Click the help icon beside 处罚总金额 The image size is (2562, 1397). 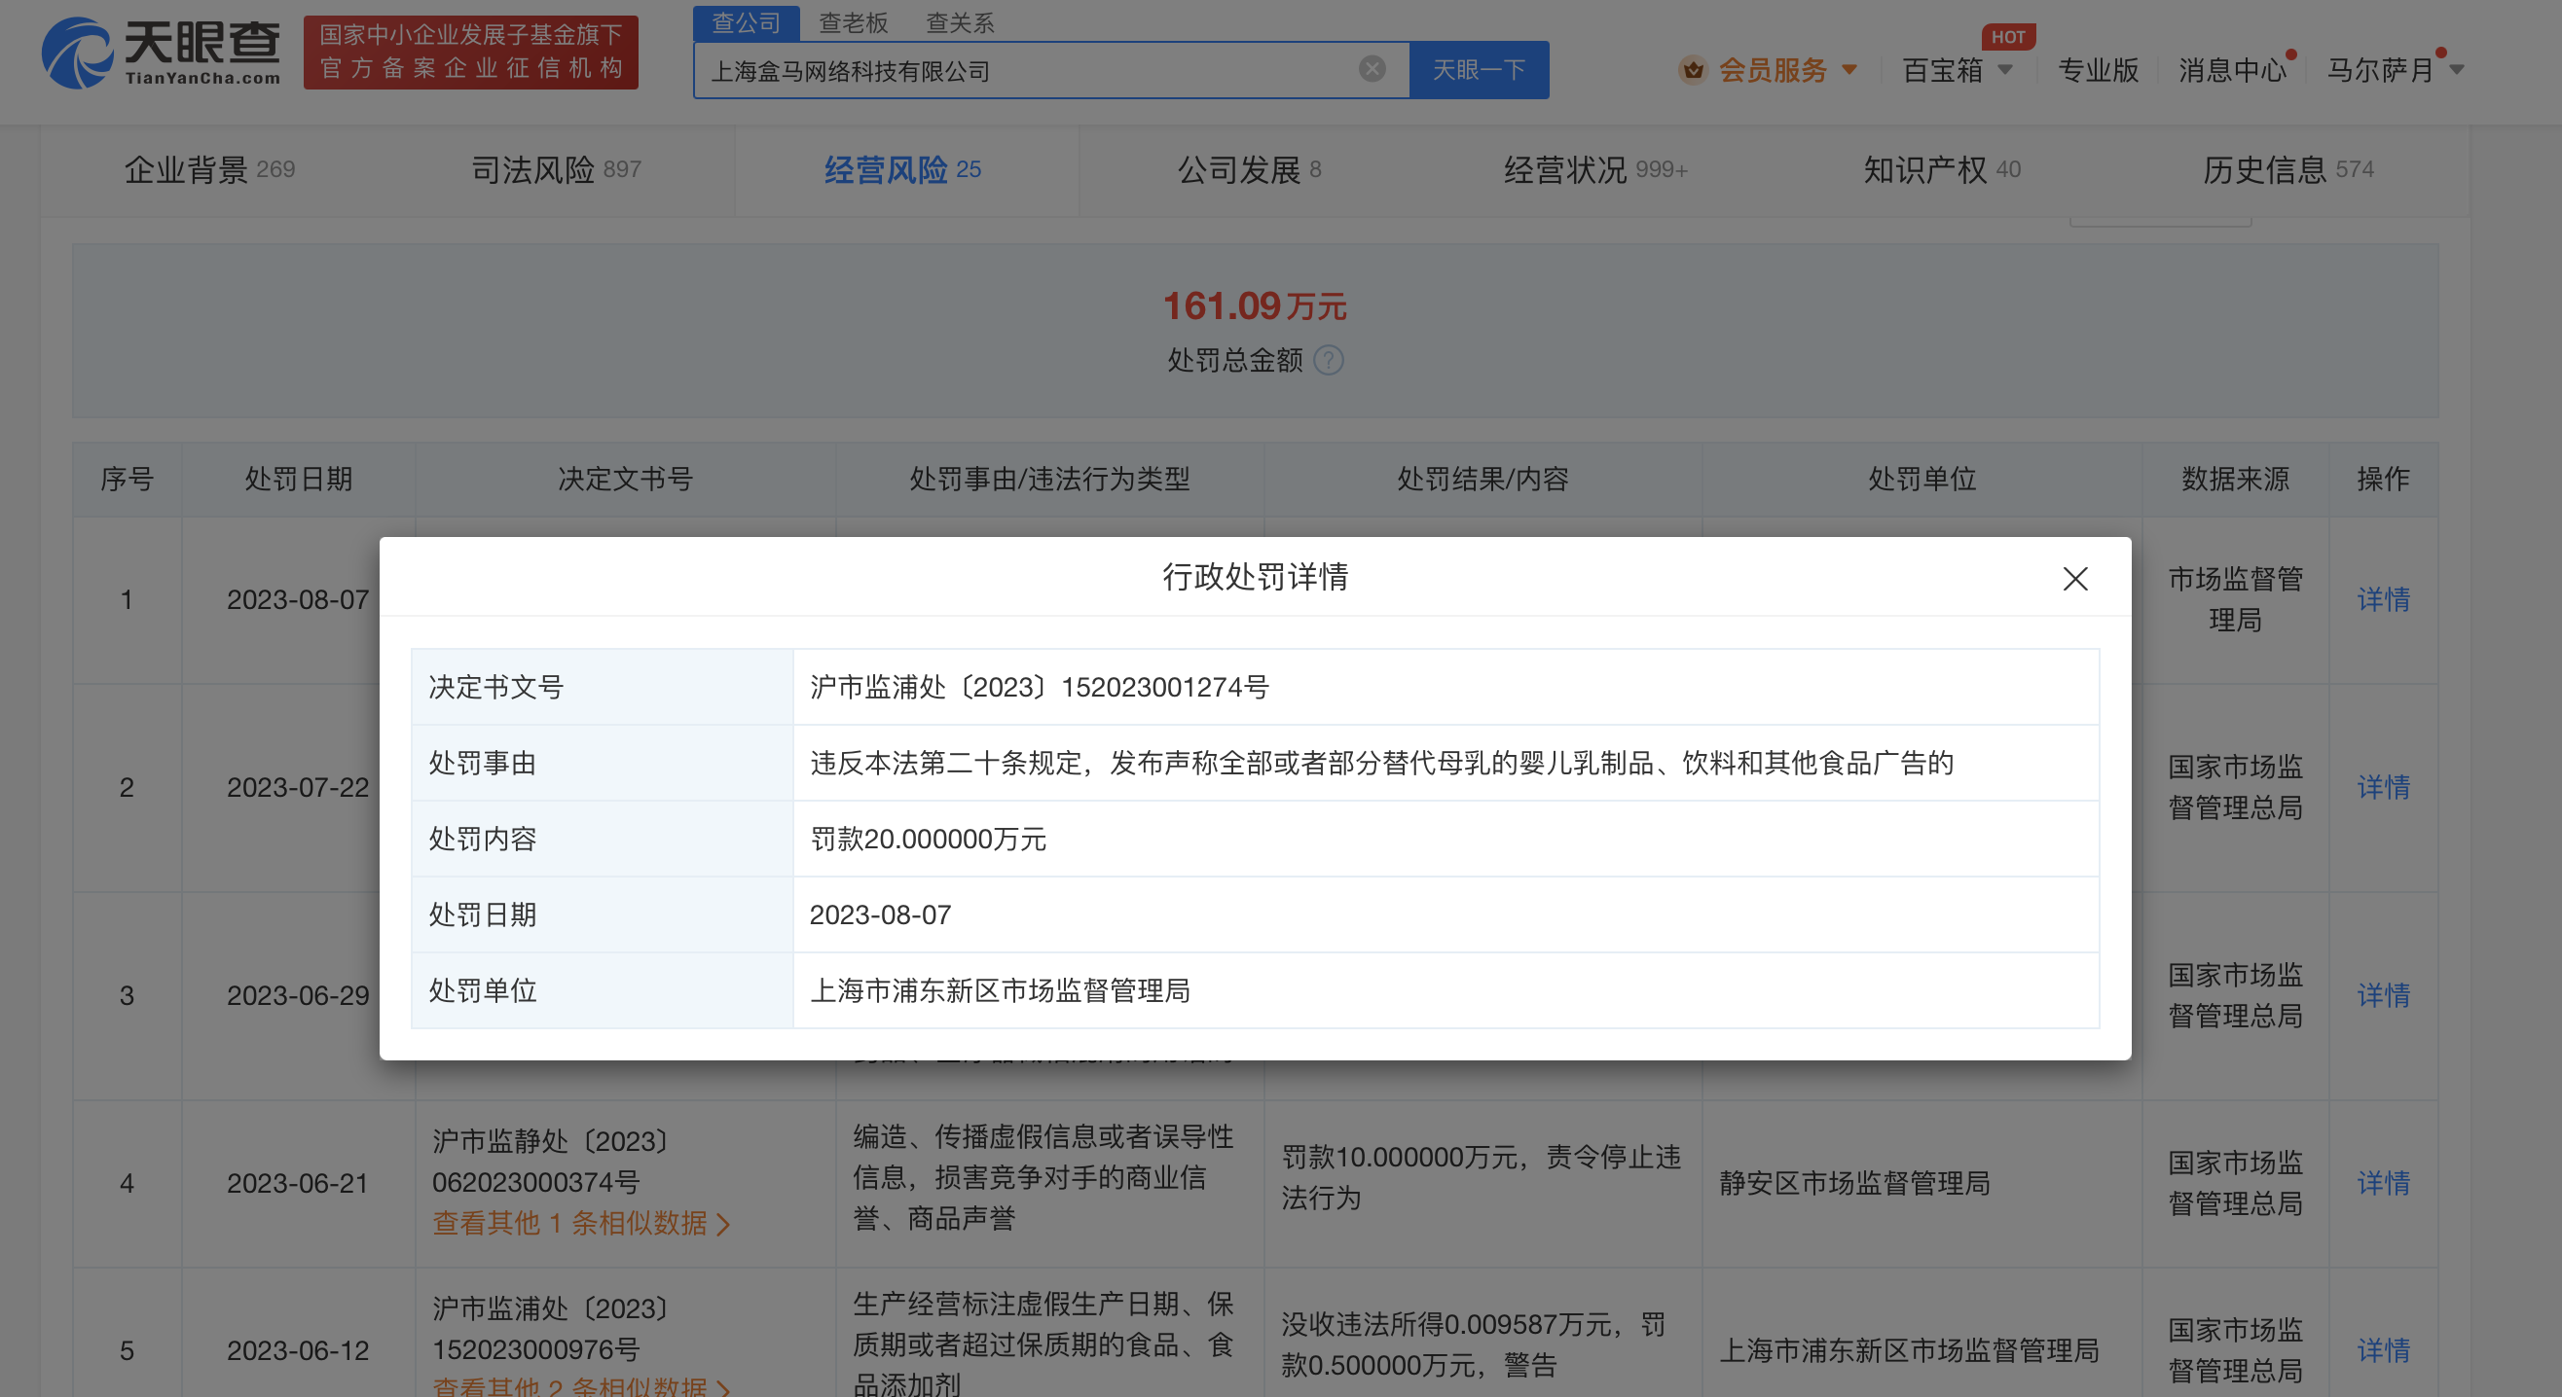pos(1328,360)
